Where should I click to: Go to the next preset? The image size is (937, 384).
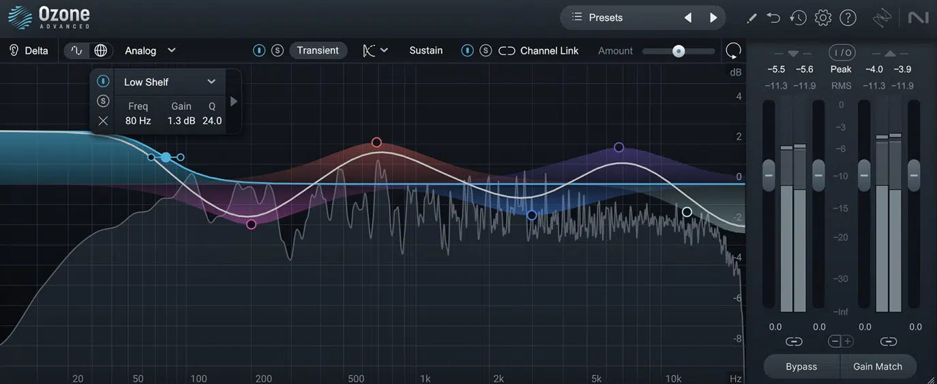click(x=713, y=18)
